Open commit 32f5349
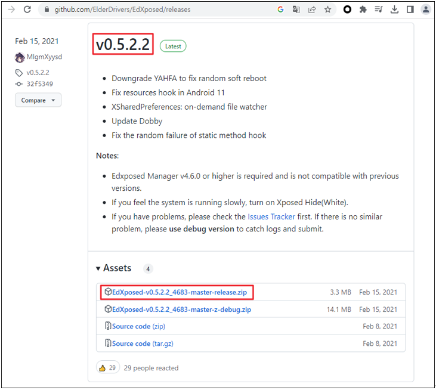The image size is (436, 390). click(40, 84)
